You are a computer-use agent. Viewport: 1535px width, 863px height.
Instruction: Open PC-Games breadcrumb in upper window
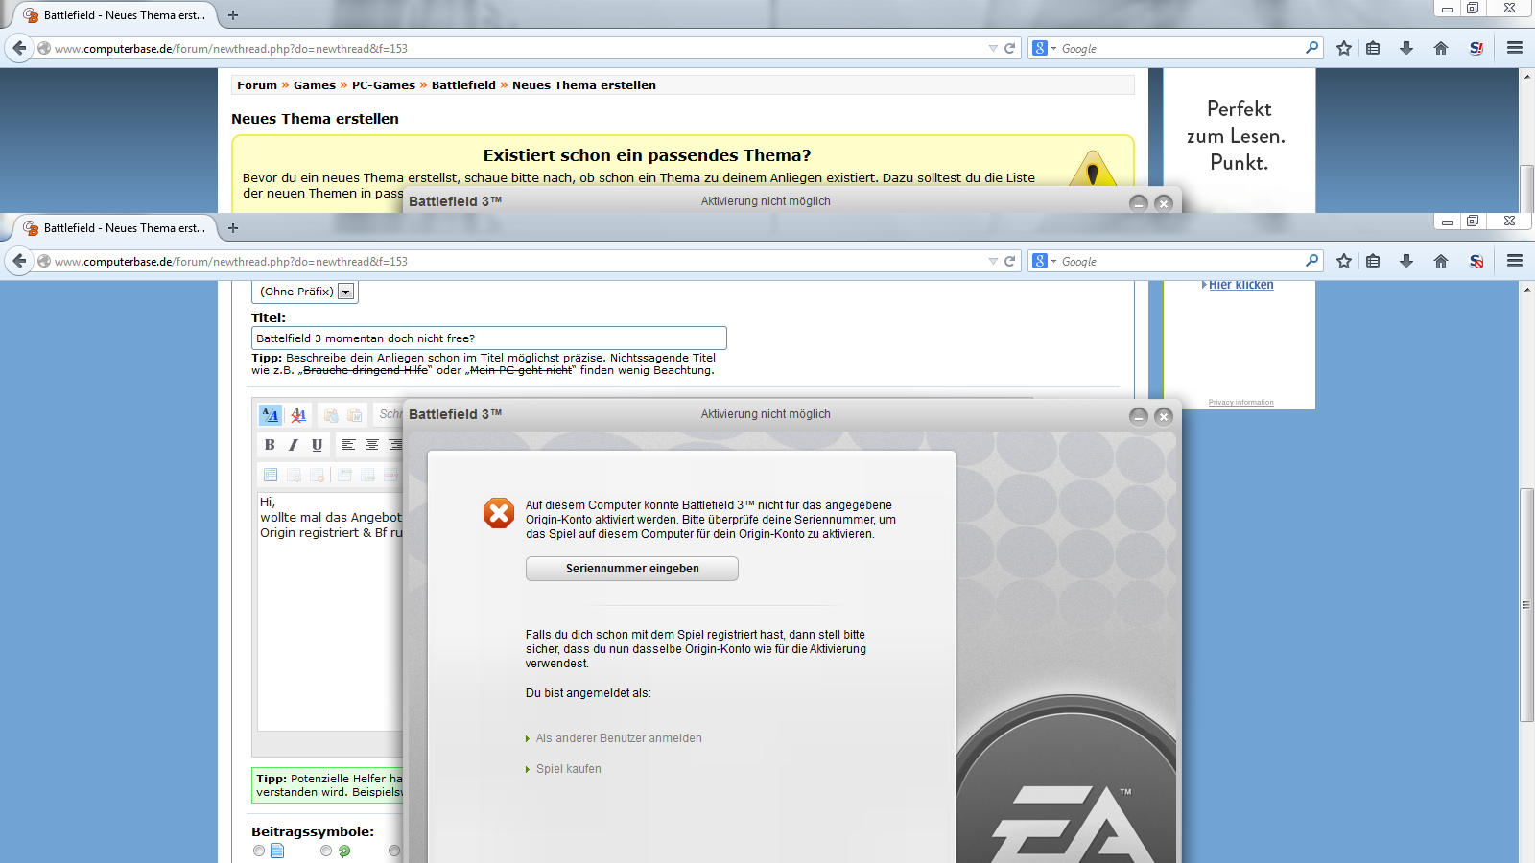coord(384,85)
